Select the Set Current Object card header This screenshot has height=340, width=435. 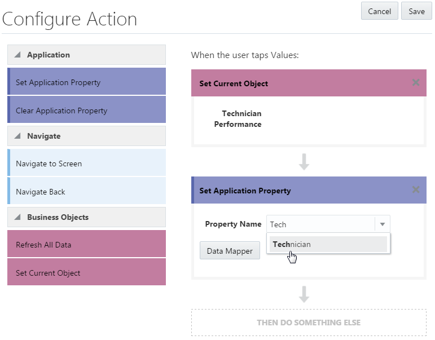[299, 83]
